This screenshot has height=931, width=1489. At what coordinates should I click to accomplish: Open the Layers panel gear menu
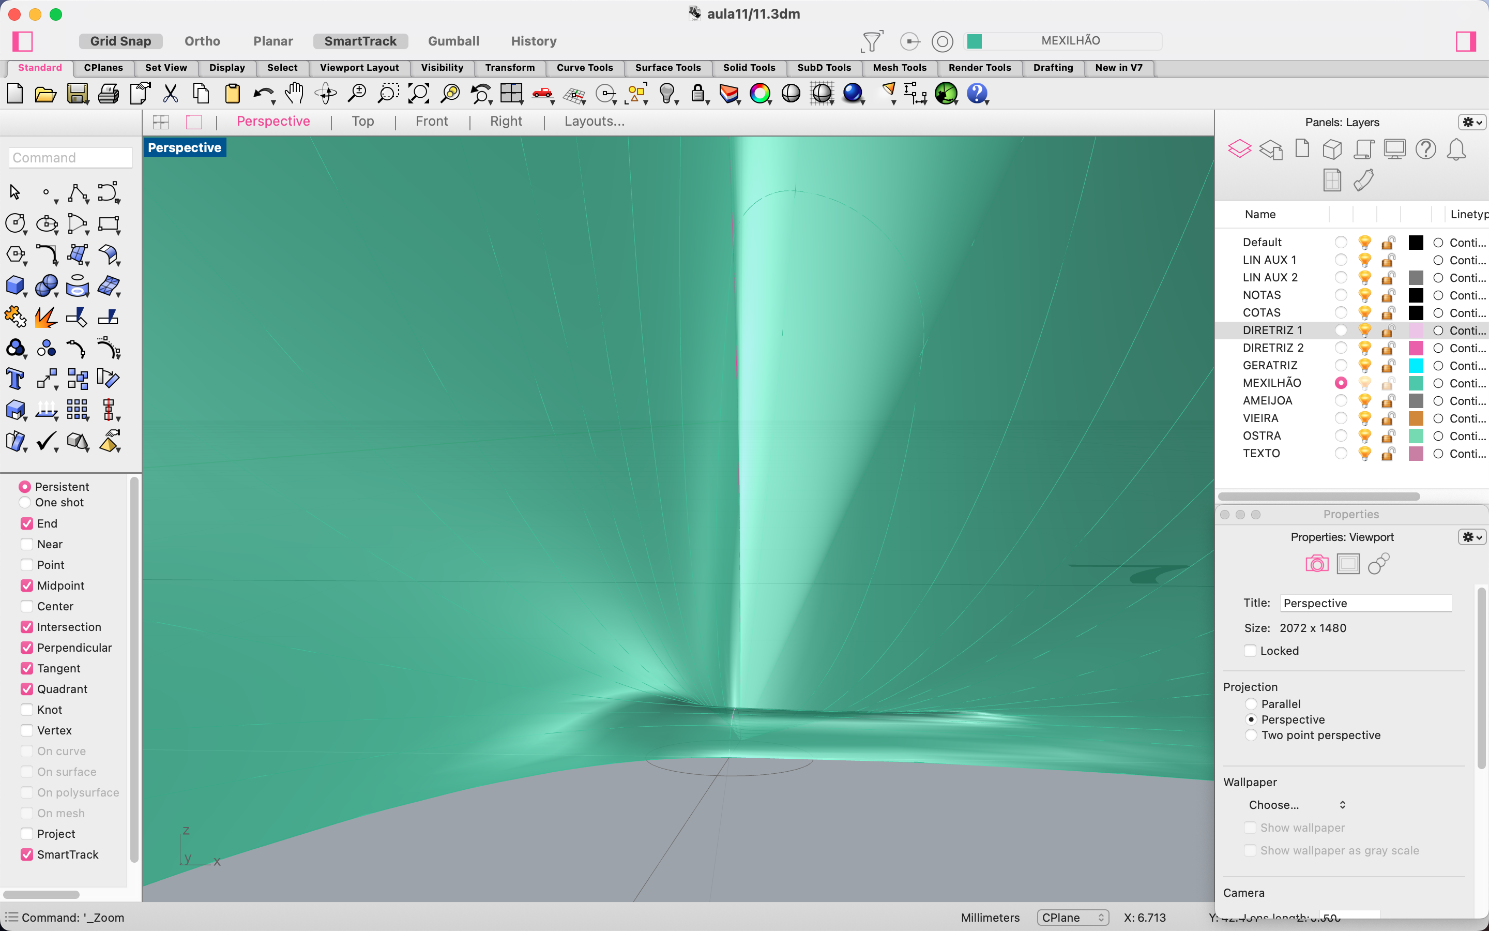point(1472,122)
